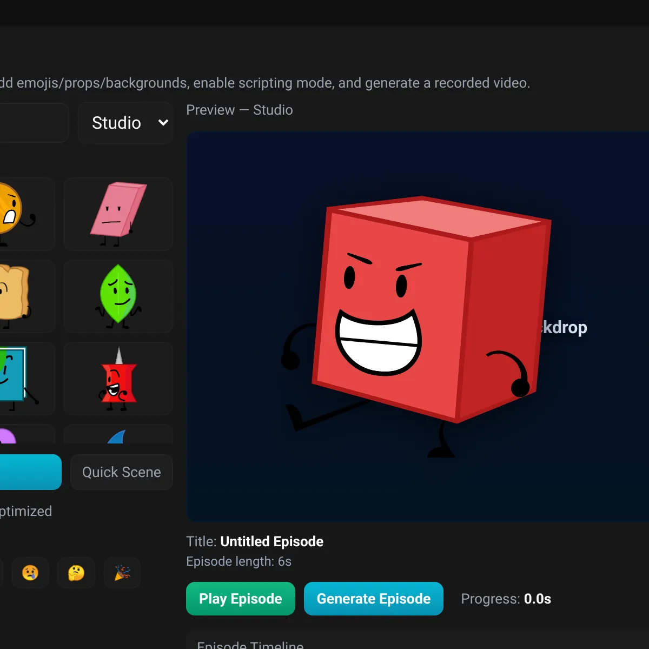Click the Generate Episode button
This screenshot has height=649, width=649.
point(374,599)
